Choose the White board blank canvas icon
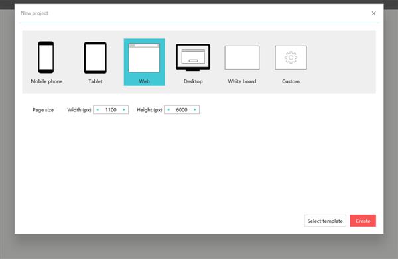 coord(242,58)
